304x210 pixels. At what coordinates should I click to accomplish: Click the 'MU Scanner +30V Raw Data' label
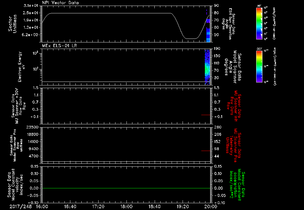(18, 106)
